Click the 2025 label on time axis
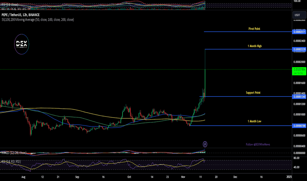307x181 pixels. (x=289, y=177)
